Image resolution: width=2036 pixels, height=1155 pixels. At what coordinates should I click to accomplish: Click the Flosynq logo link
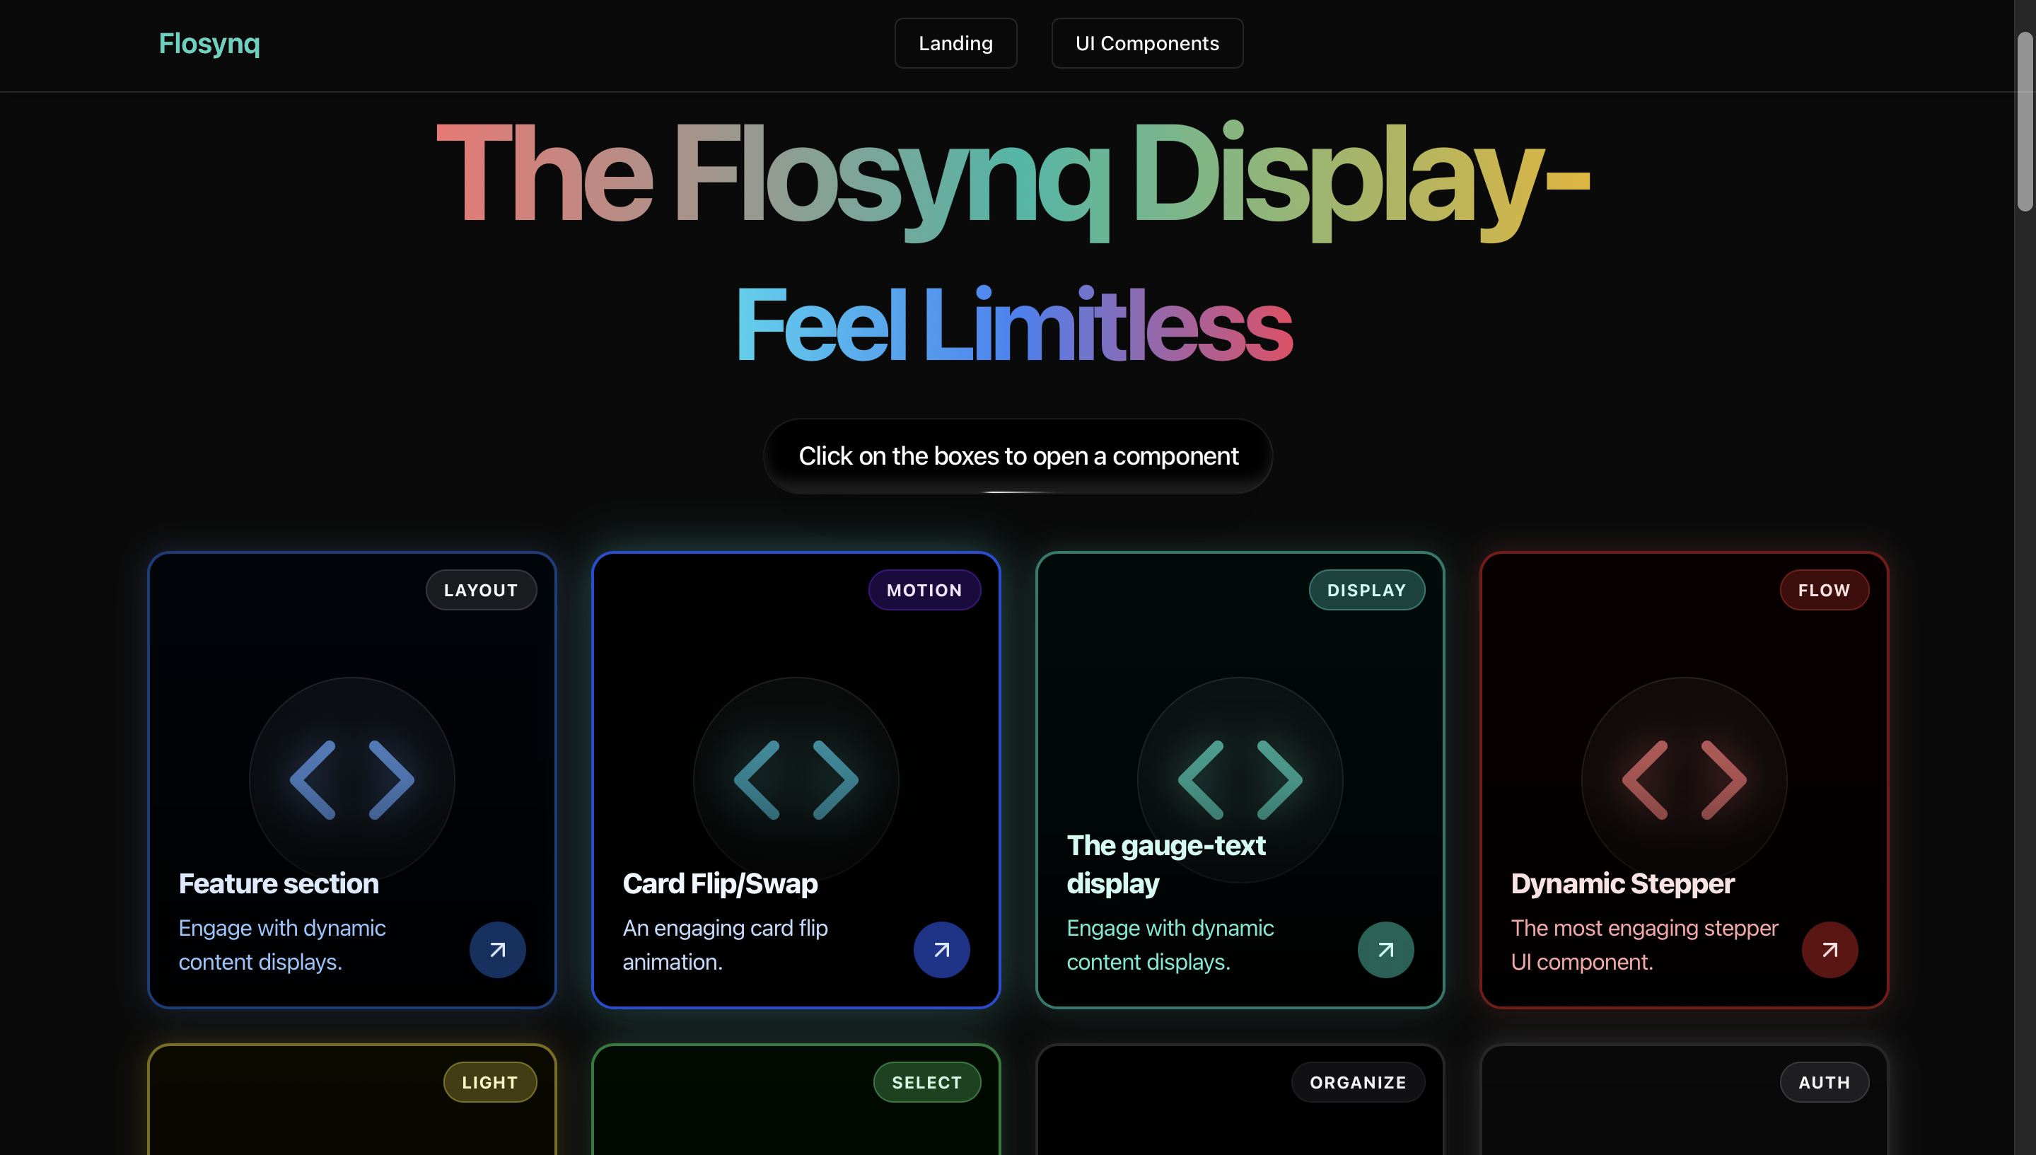pyautogui.click(x=209, y=43)
